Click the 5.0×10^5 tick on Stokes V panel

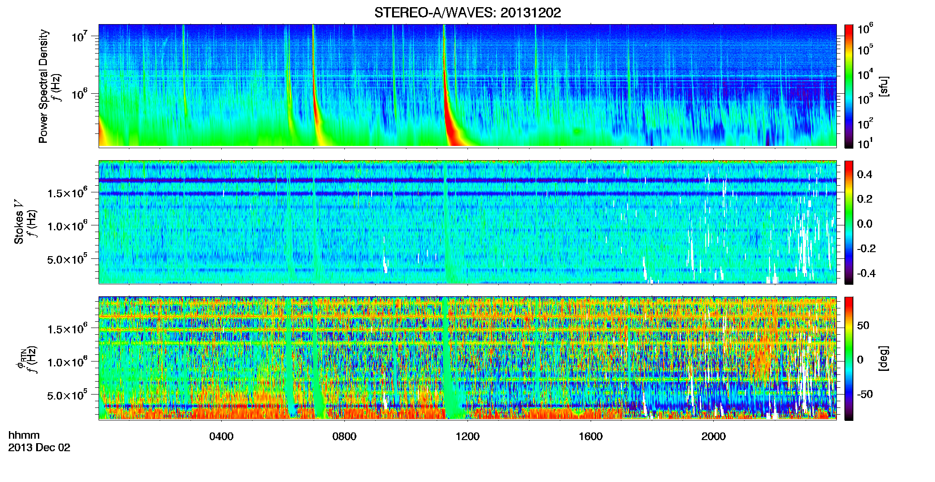[x=67, y=259]
